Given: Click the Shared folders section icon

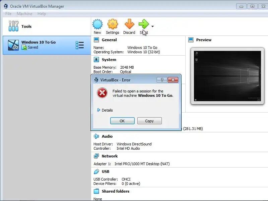Looking at the screenshot, I should [96, 191].
